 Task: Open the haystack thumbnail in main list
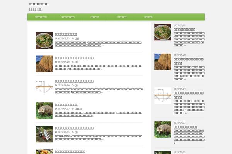pyautogui.click(x=44, y=64)
